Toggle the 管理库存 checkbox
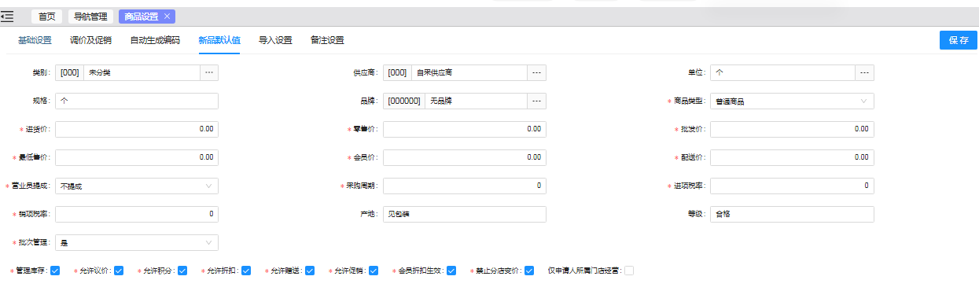 tap(55, 271)
